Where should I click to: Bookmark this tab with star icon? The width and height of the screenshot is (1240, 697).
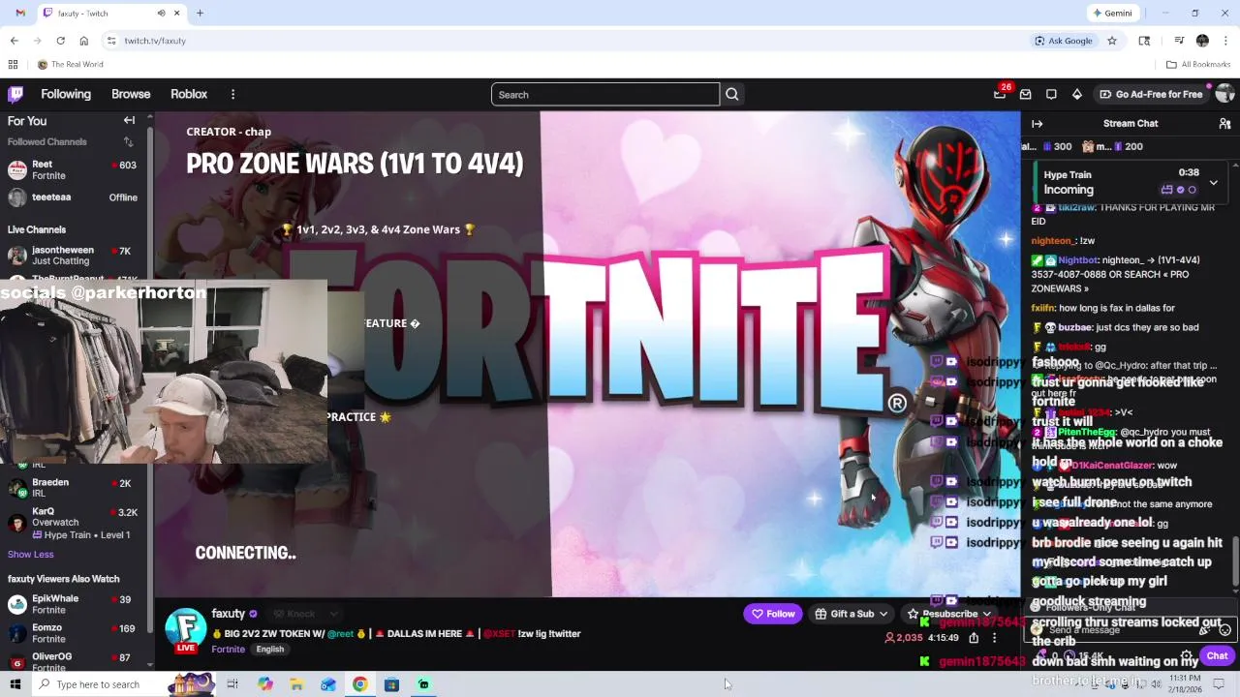point(1112,41)
